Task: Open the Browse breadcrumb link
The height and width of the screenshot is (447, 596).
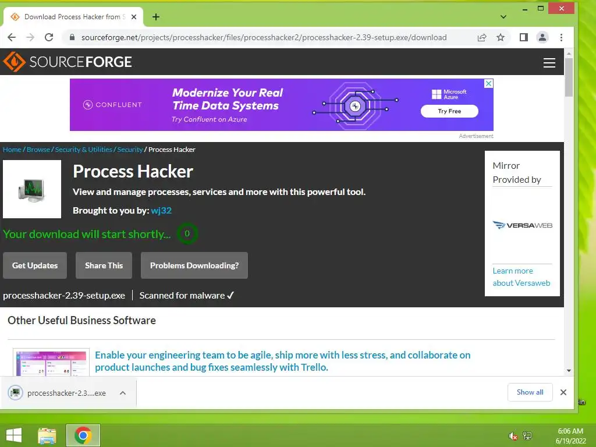Action: [38, 150]
